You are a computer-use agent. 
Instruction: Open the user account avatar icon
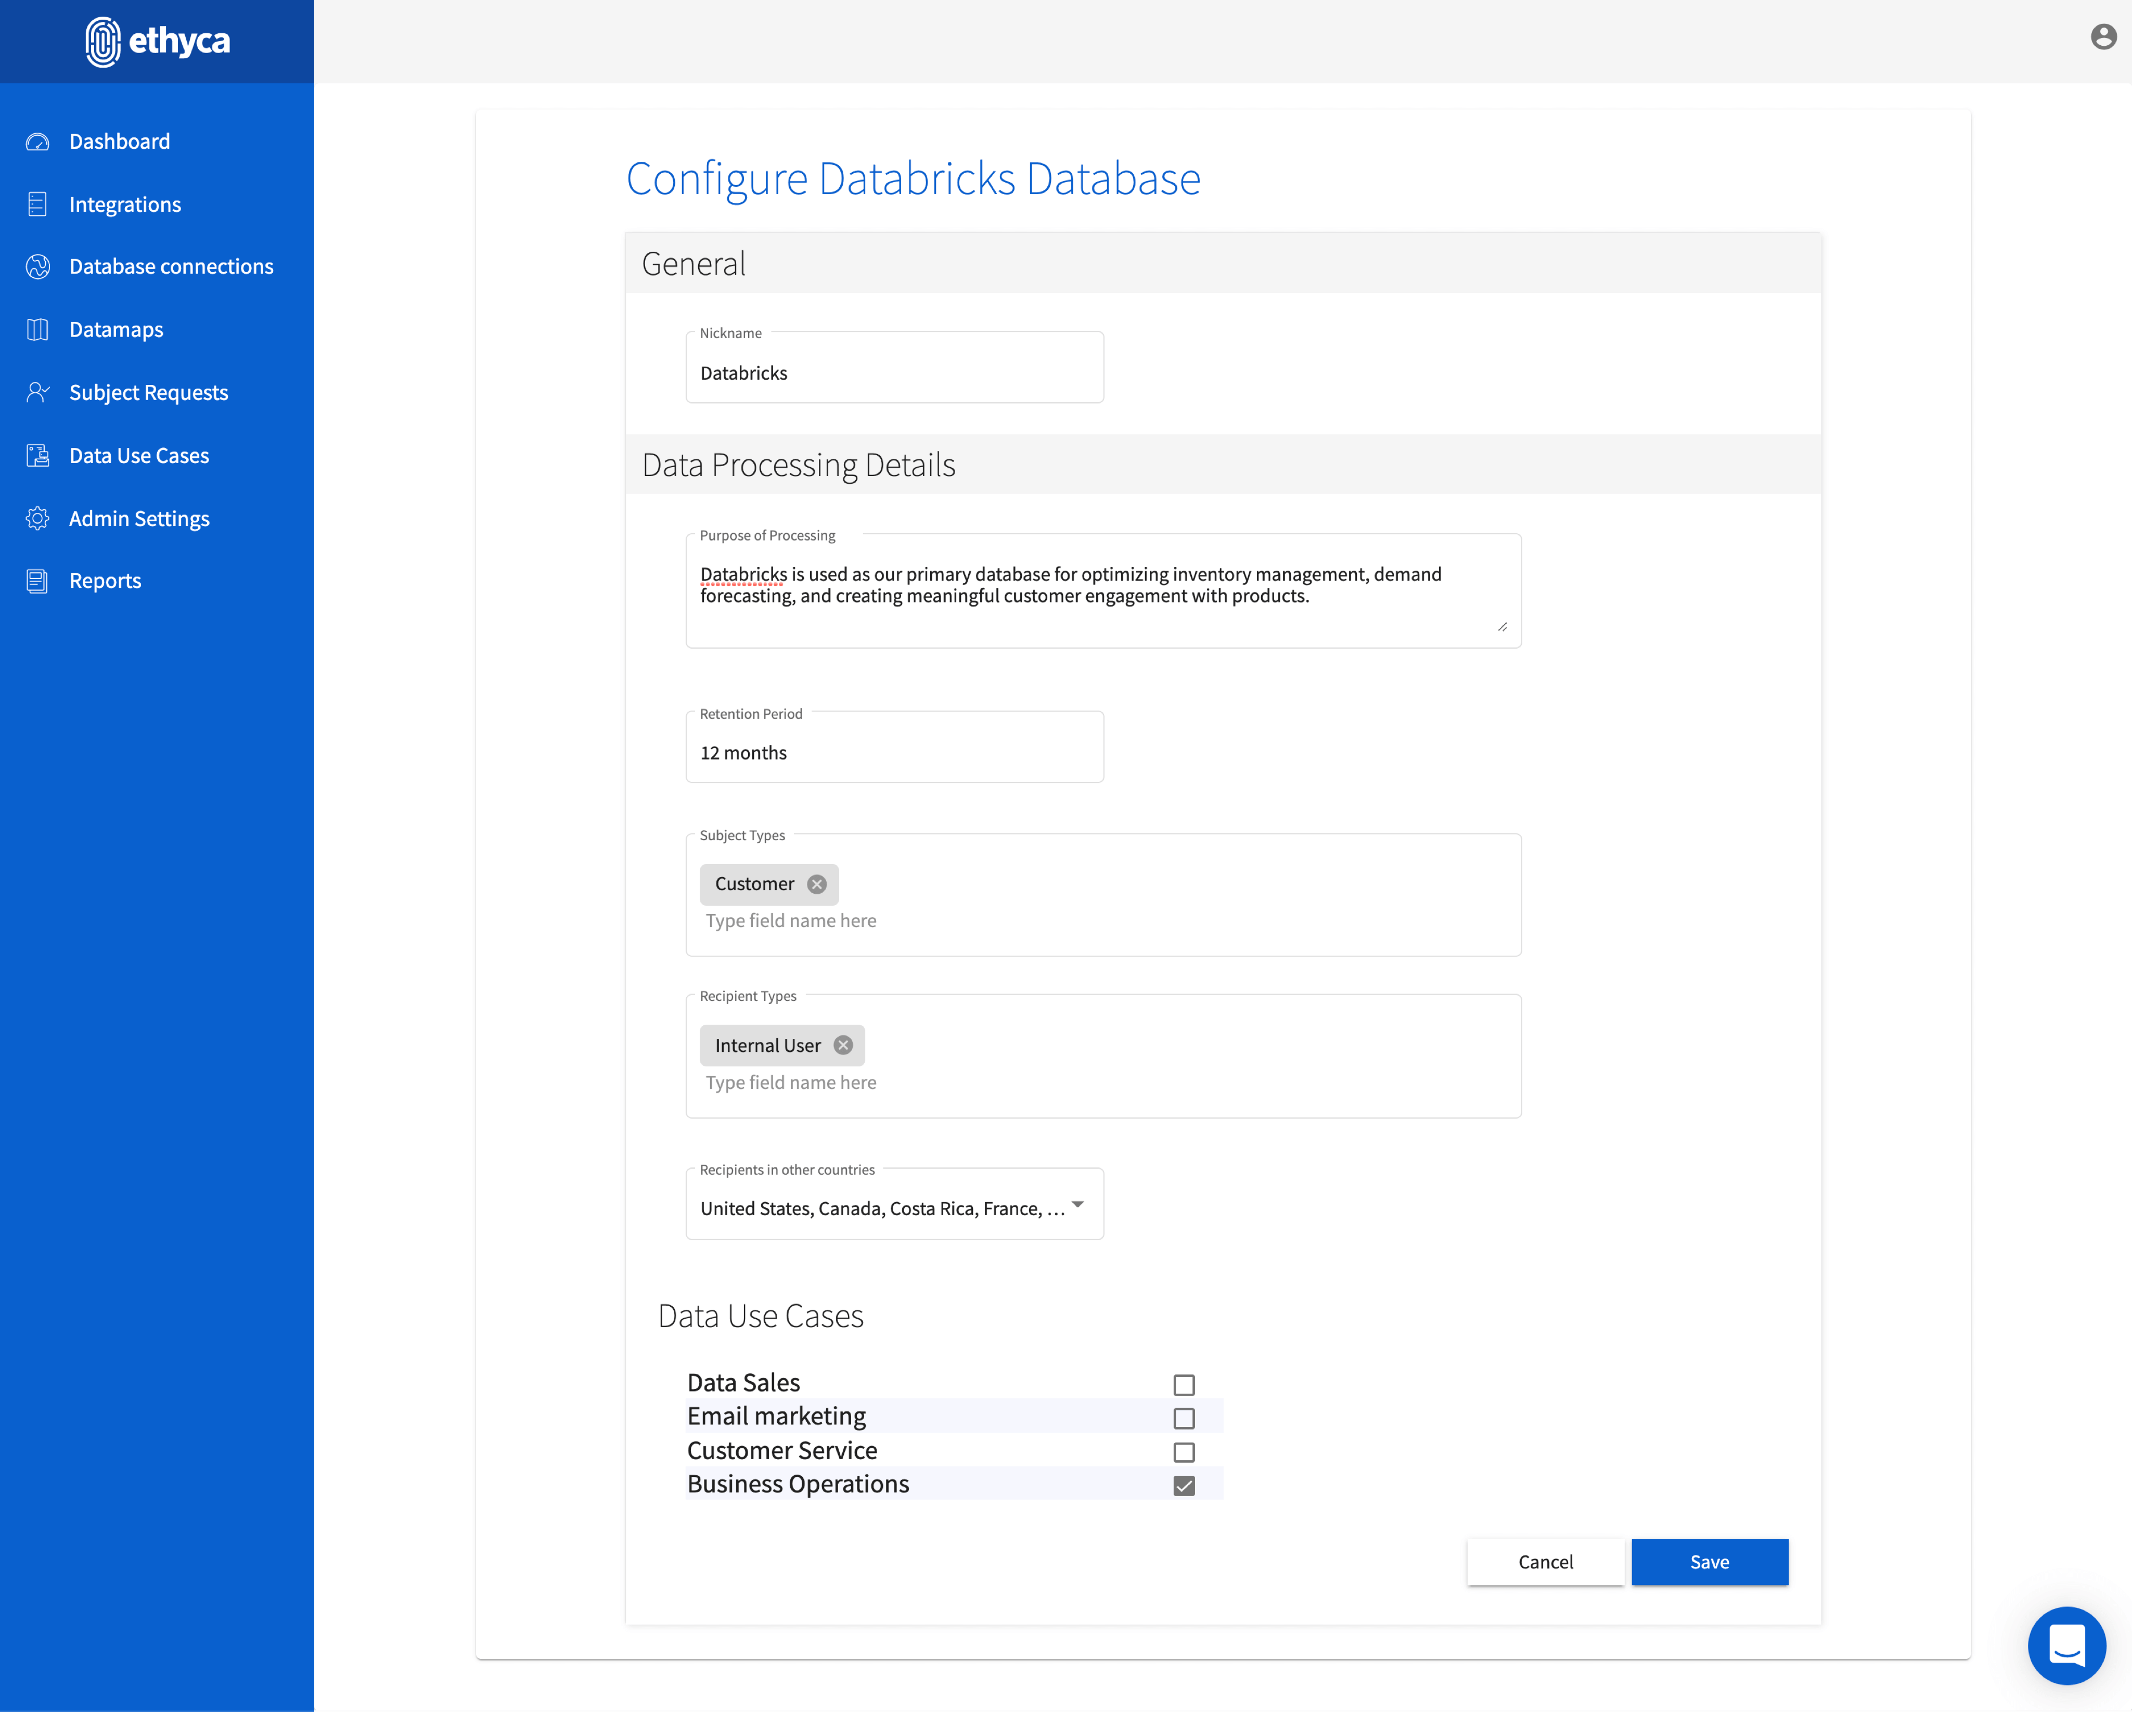tap(2103, 36)
